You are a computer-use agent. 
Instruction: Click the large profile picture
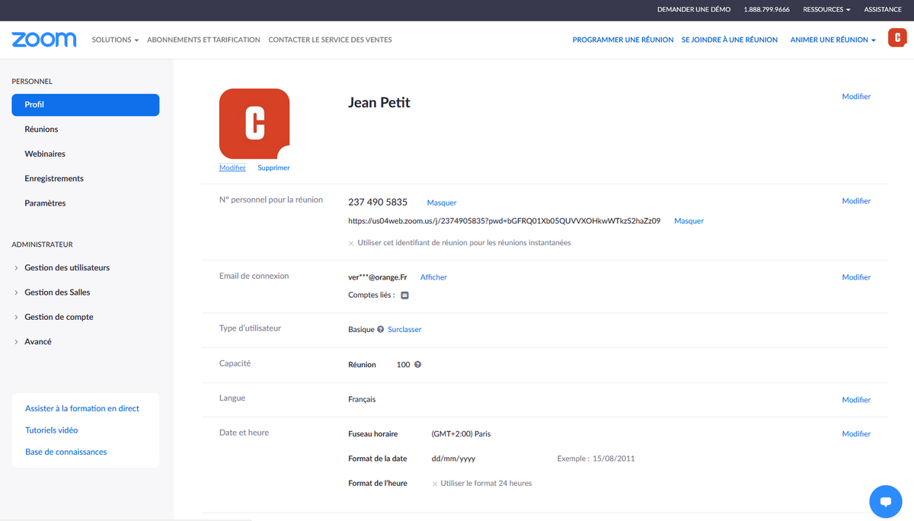254,123
